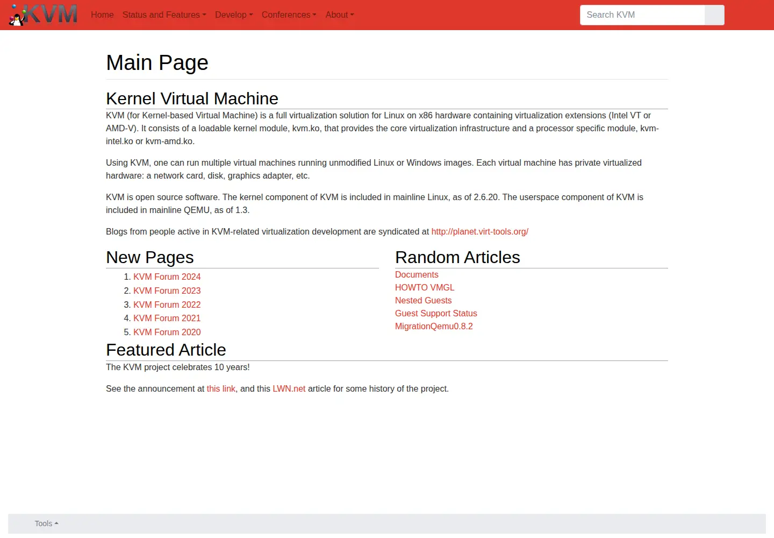
Task: Click the search submit button
Action: tap(714, 15)
